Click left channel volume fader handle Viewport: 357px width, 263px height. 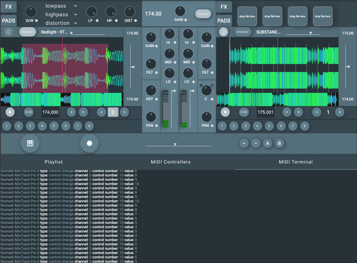tap(174, 91)
